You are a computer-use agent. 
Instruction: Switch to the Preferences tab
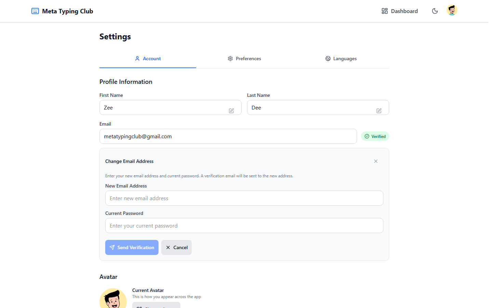point(244,59)
